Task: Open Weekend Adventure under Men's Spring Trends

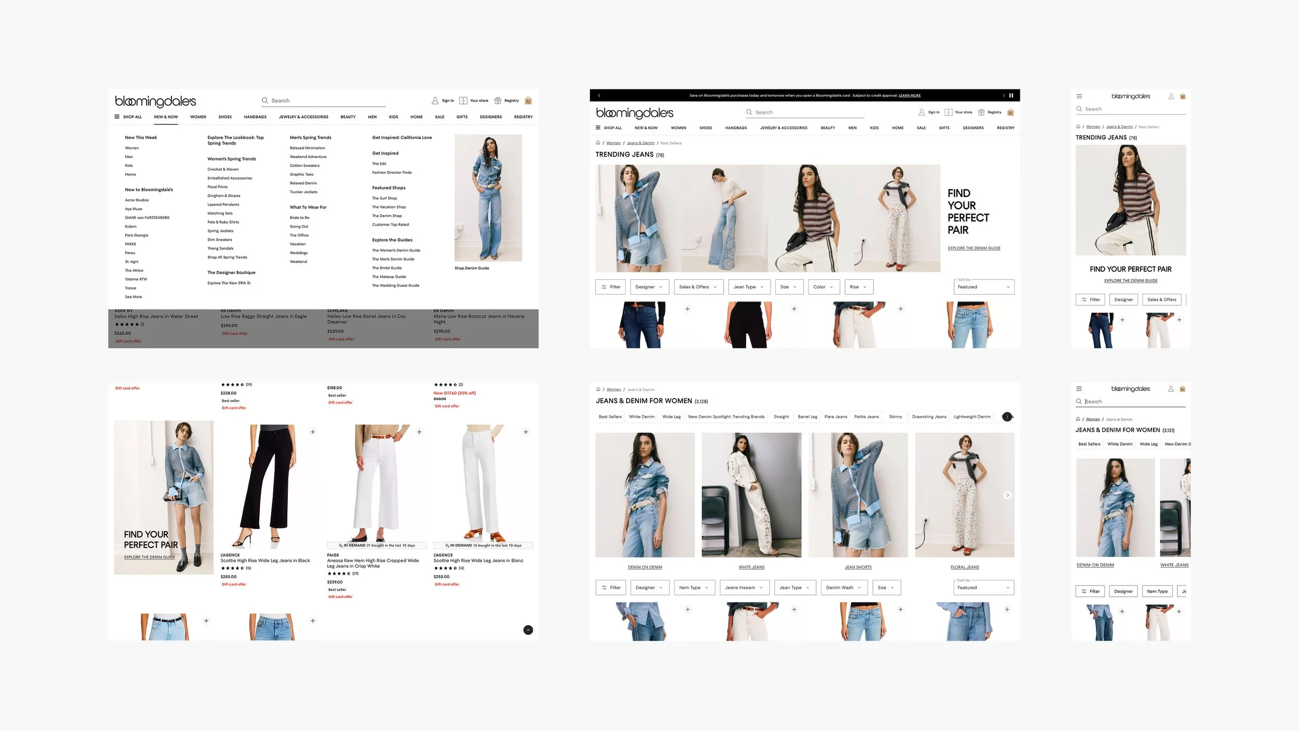Action: (x=308, y=157)
